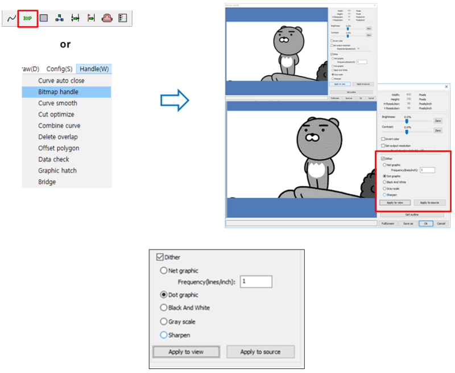
Task: Select the wavy curve drawing tool icon
Action: pyautogui.click(x=11, y=19)
